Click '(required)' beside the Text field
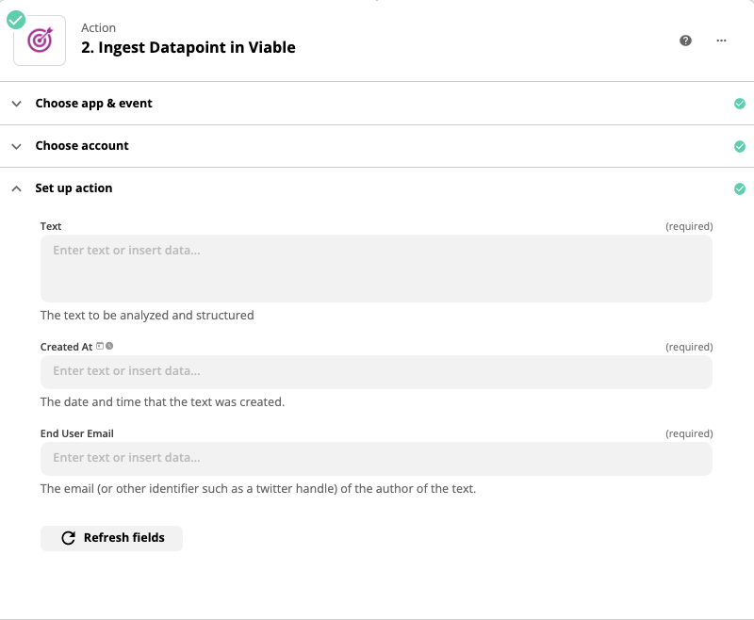 (x=689, y=226)
